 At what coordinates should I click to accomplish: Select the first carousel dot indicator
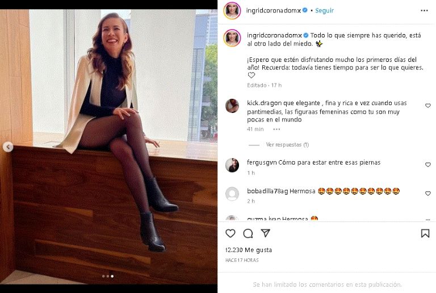tap(103, 277)
